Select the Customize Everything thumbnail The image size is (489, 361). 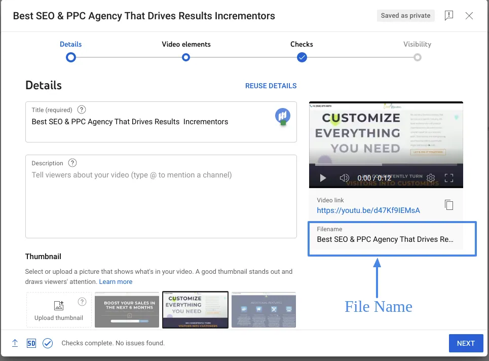195,310
